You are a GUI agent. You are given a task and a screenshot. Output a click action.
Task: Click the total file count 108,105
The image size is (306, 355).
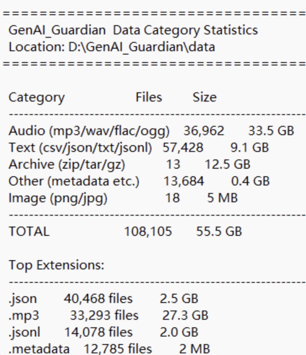(x=148, y=232)
